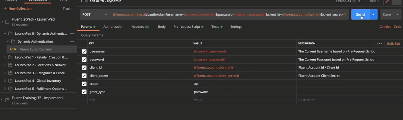Switch to the Tests tab
403x120 pixels.
pos(217,27)
